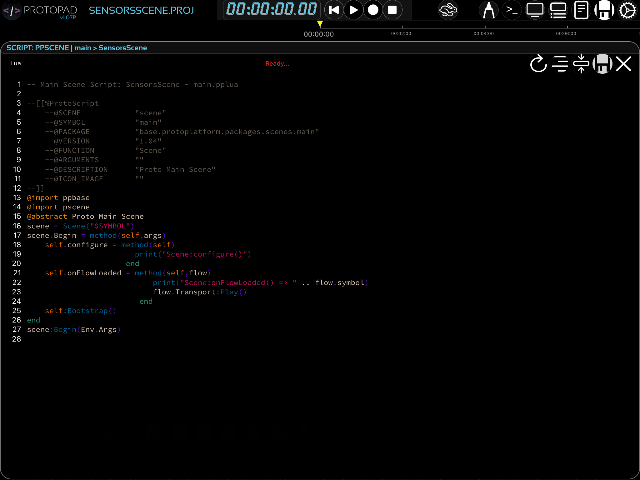Save script with editor floppy disk icon

click(x=602, y=64)
